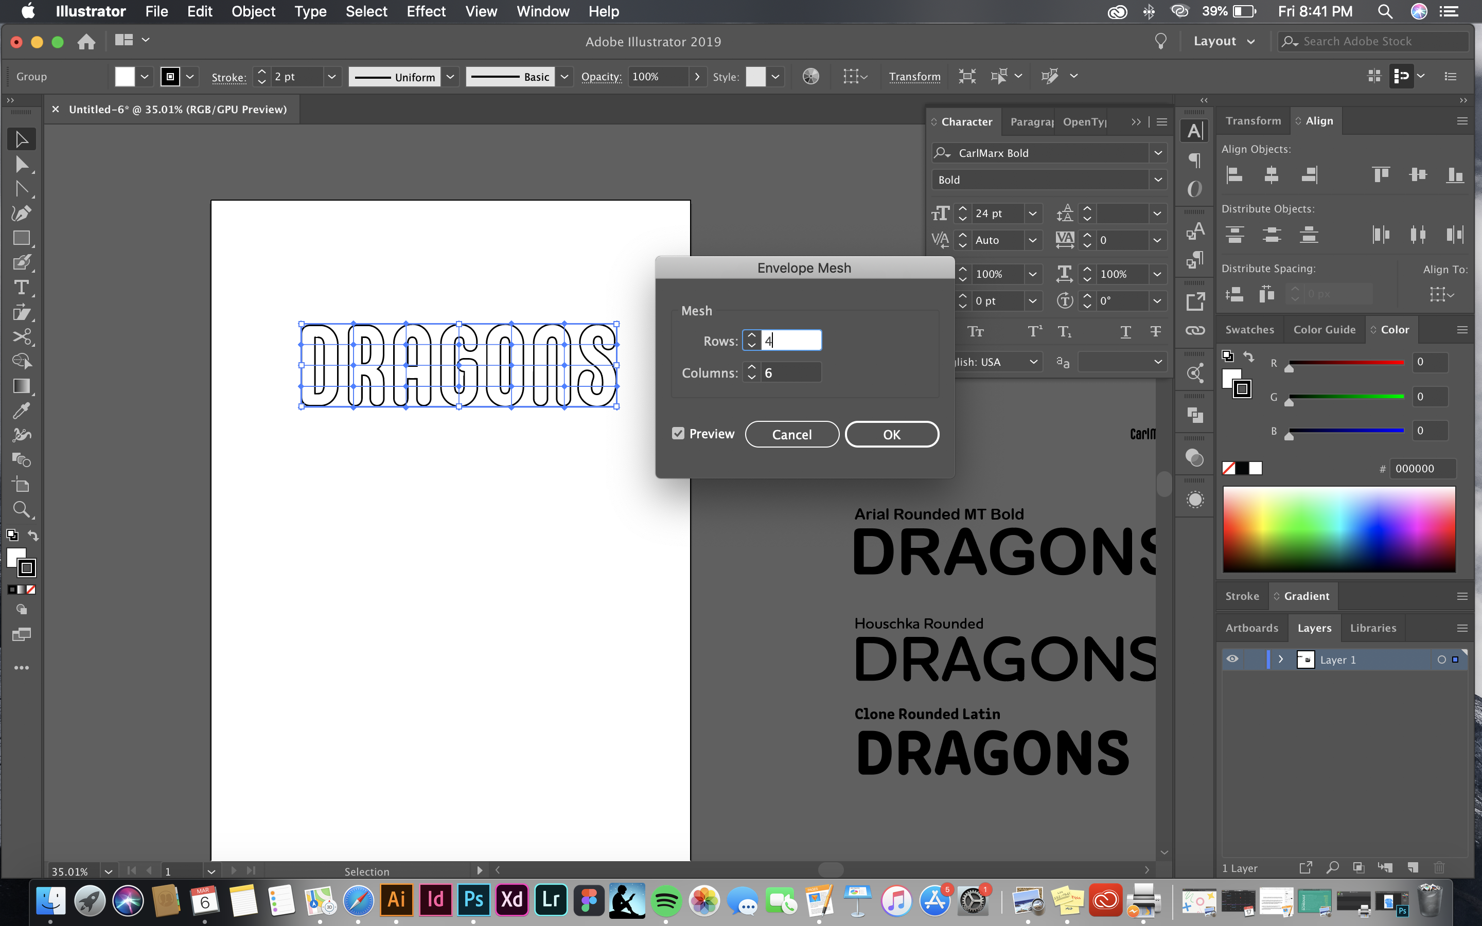This screenshot has width=1482, height=926.
Task: Open the Effect menu
Action: (x=426, y=11)
